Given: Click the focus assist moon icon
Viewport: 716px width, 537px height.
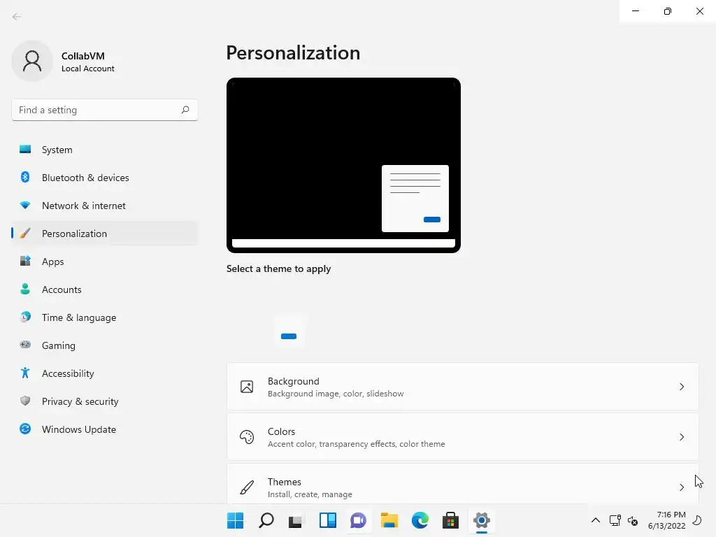Looking at the screenshot, I should point(697,520).
